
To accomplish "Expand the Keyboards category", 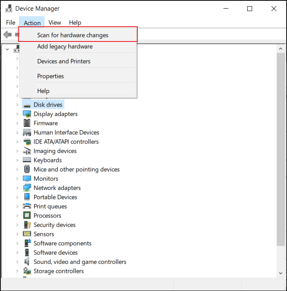I will (x=17, y=160).
